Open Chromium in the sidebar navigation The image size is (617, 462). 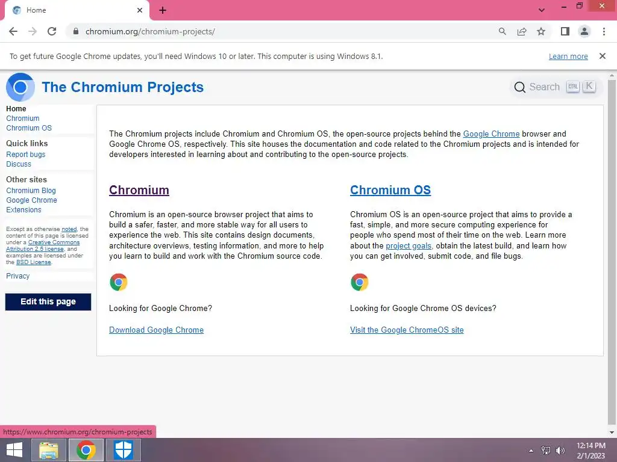click(x=23, y=119)
